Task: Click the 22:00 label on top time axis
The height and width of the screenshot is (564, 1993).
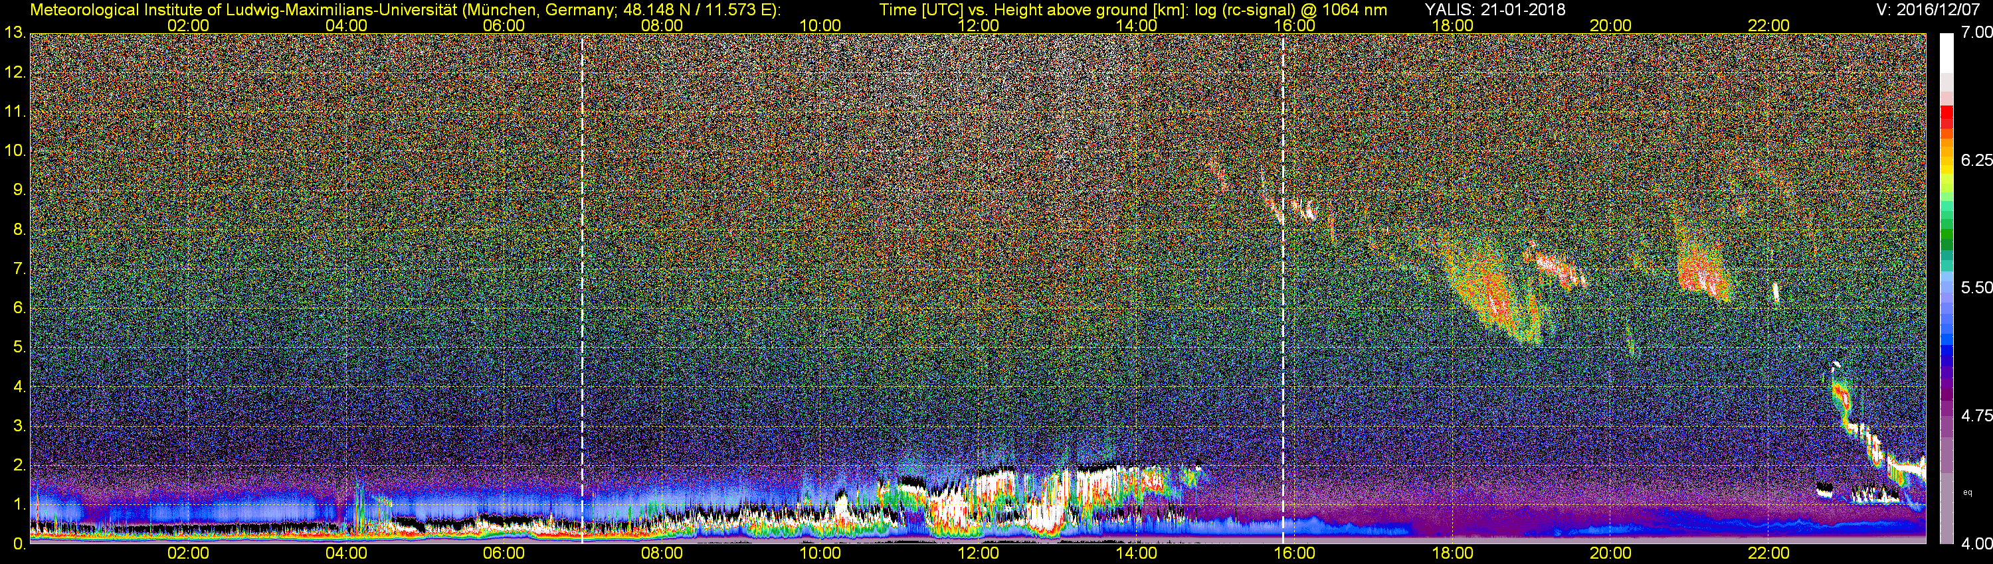Action: [x=1768, y=25]
